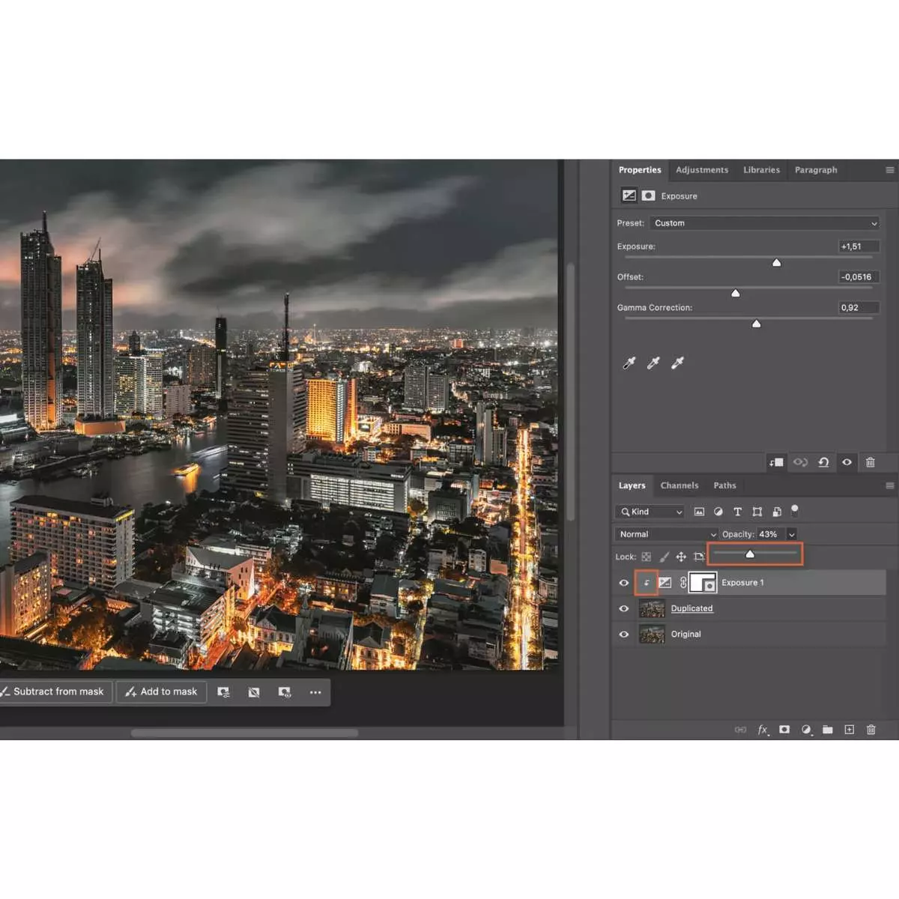Reset Exposure adjustment to defaults
Viewport: 899px width, 899px height.
(x=823, y=462)
